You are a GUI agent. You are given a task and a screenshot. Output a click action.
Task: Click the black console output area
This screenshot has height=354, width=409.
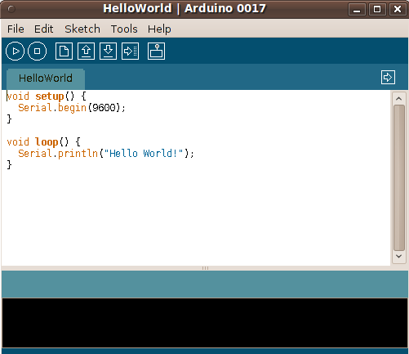coord(205,323)
